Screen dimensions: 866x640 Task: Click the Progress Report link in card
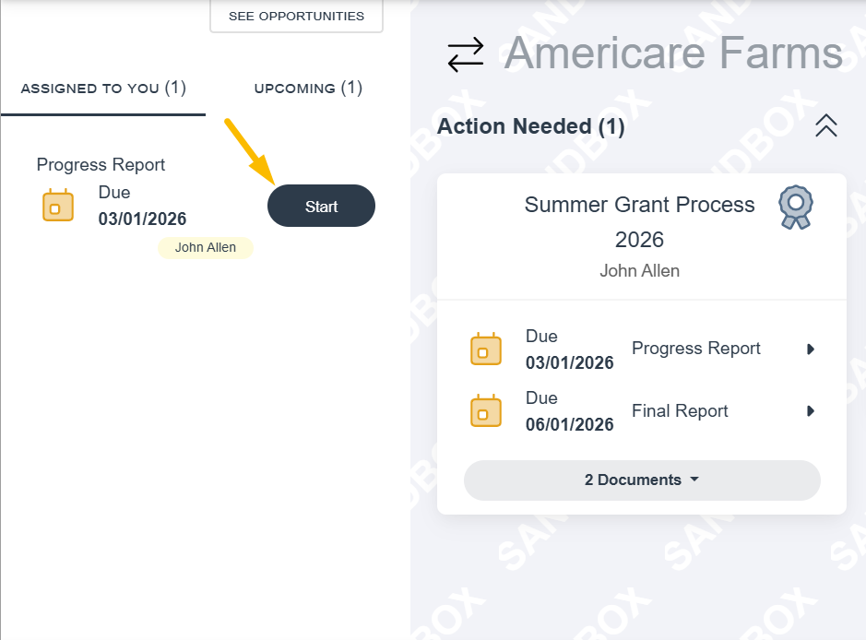pyautogui.click(x=696, y=349)
